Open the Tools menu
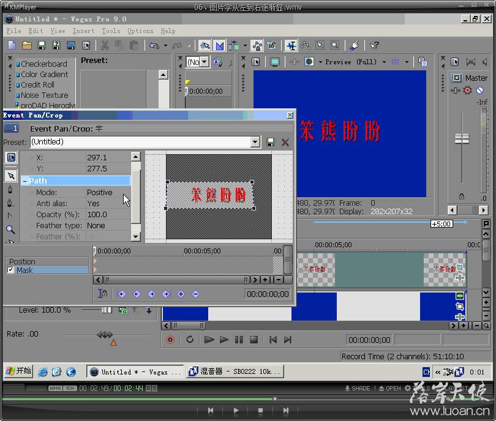This screenshot has height=421, width=496. click(111, 31)
